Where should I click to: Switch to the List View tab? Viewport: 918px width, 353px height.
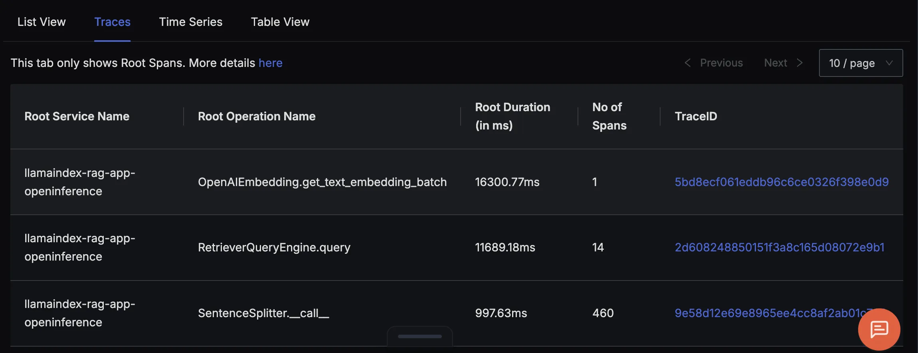(42, 22)
